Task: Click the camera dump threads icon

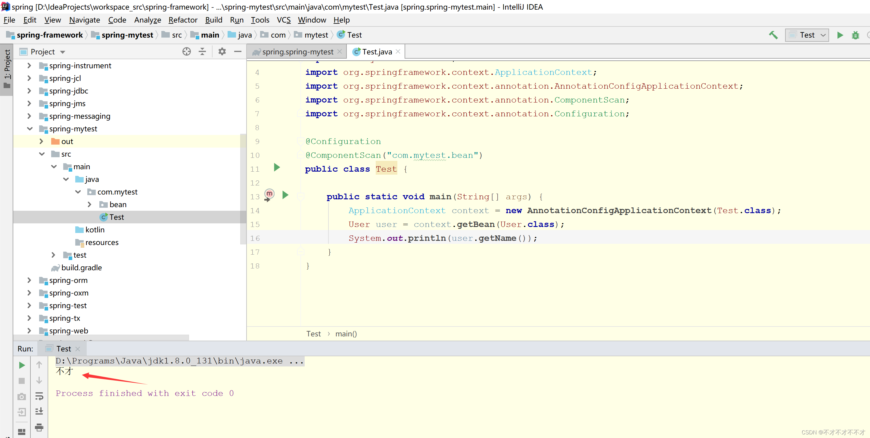Action: 22,397
